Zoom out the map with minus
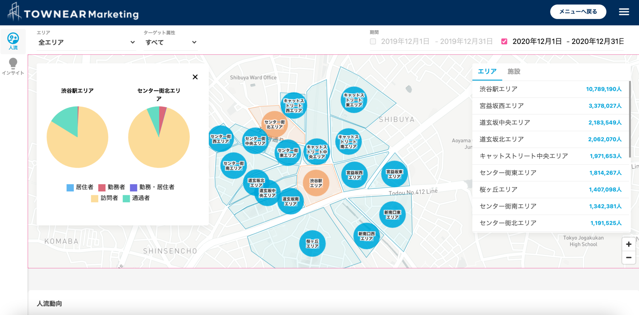Viewport: 639px width, 315px height. click(x=629, y=258)
